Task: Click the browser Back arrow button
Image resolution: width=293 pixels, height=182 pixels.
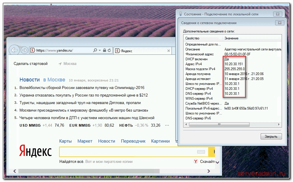Action: 14,50
